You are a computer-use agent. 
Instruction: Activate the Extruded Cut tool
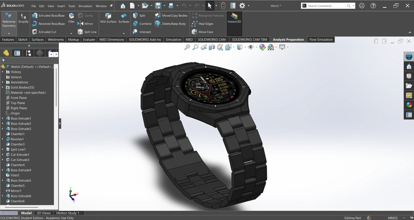[x=44, y=32]
